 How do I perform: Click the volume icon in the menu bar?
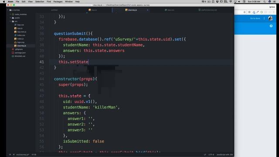pos(239,2)
